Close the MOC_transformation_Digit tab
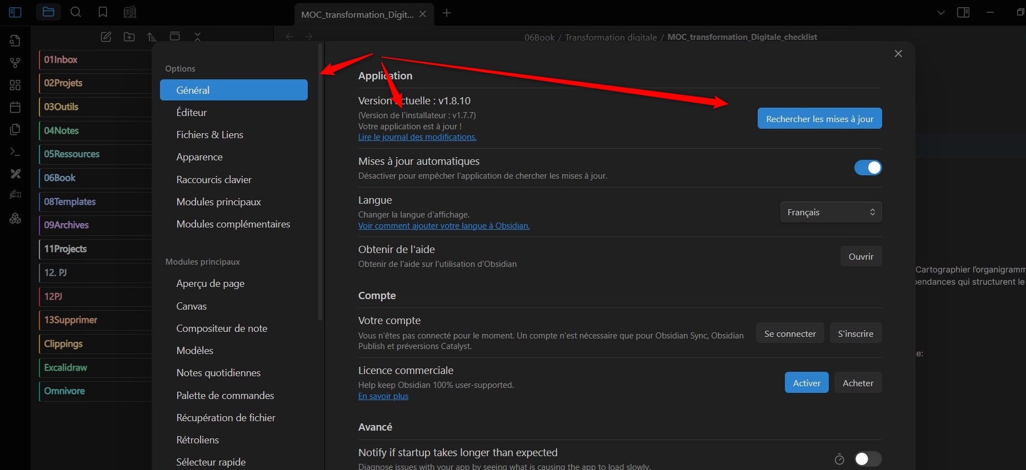This screenshot has width=1026, height=470. 423,14
